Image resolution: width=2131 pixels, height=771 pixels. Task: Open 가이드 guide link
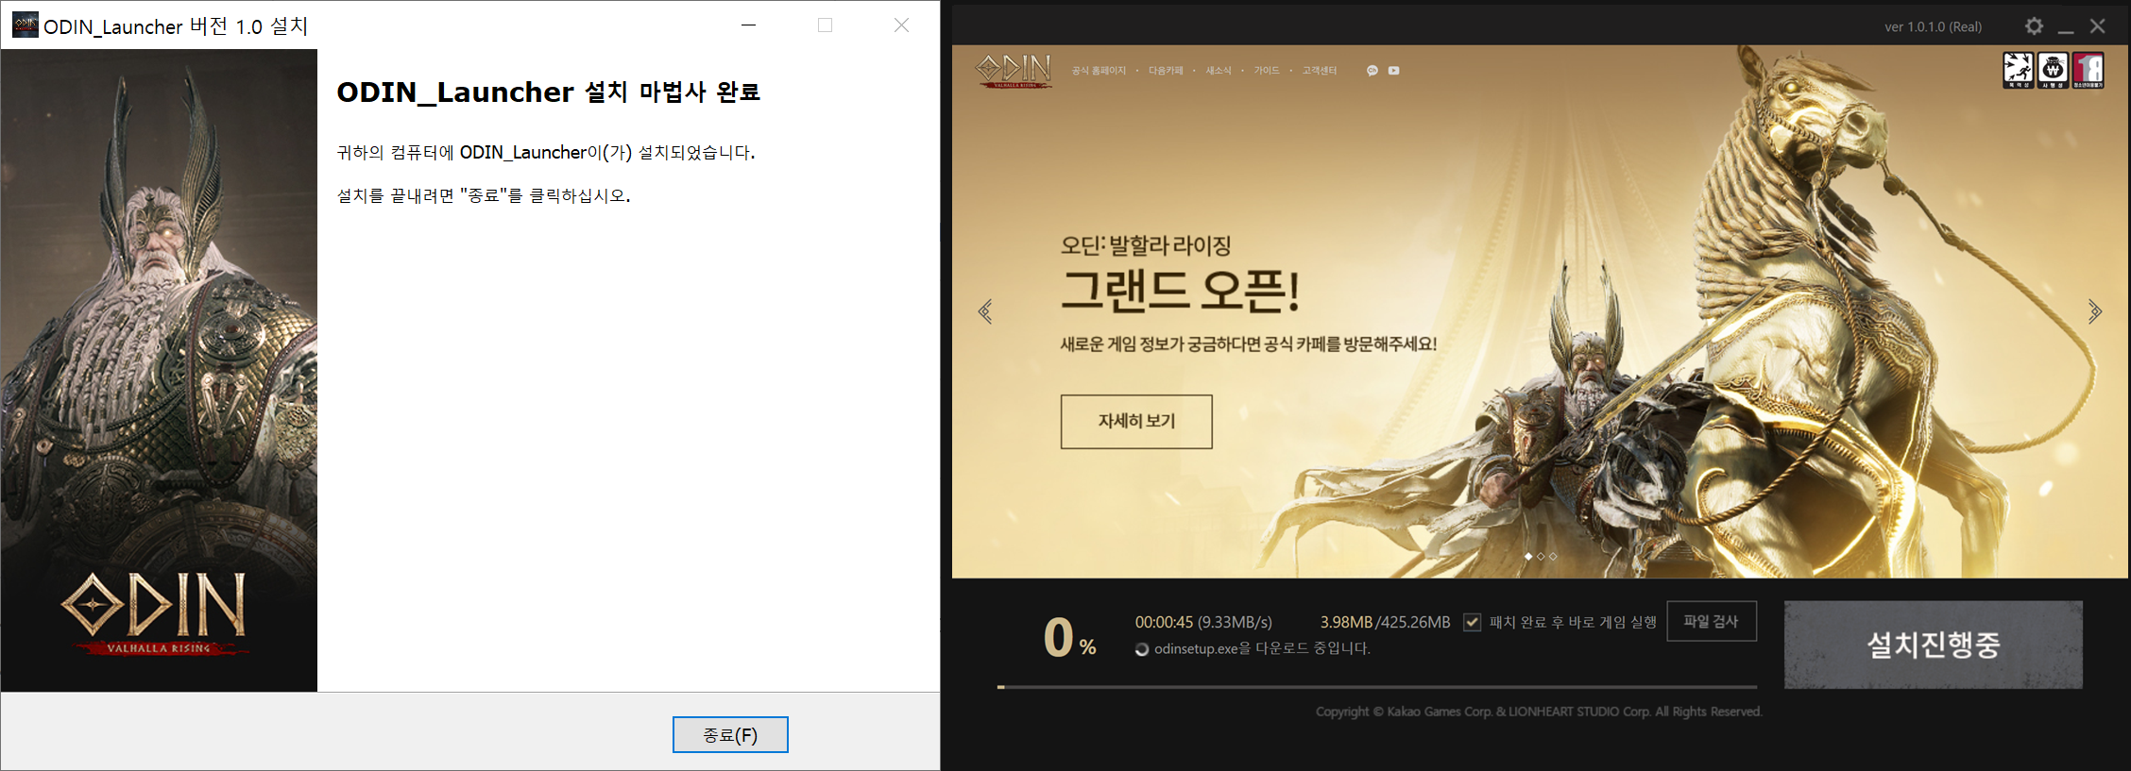pyautogui.click(x=1267, y=71)
